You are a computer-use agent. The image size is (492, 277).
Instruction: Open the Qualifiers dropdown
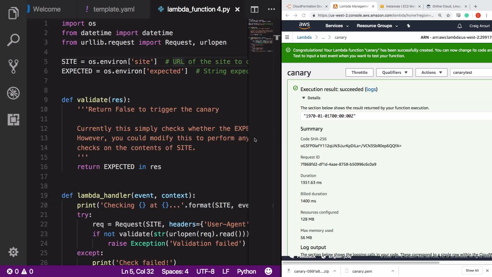click(x=394, y=73)
